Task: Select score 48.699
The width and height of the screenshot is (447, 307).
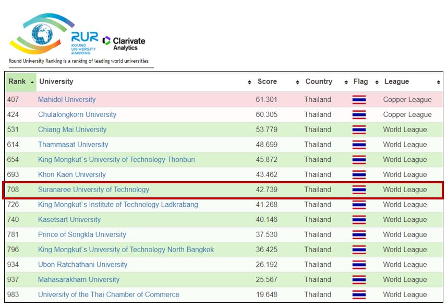Action: tap(267, 145)
